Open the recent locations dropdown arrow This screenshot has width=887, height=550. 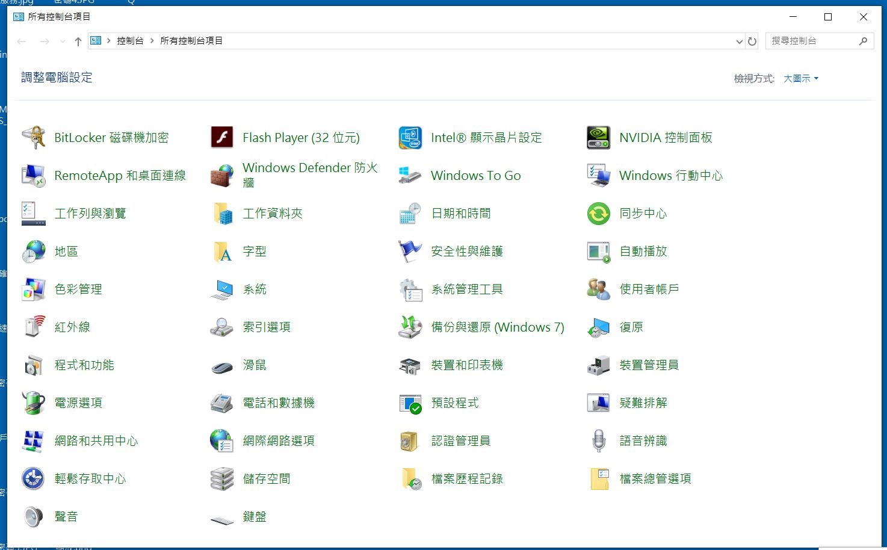coord(63,41)
